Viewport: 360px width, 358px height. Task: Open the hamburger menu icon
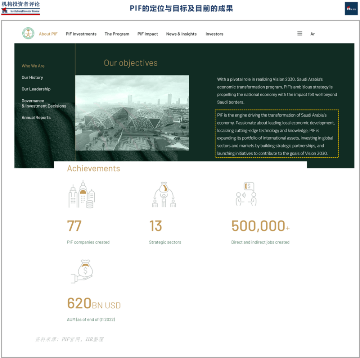coord(300,33)
